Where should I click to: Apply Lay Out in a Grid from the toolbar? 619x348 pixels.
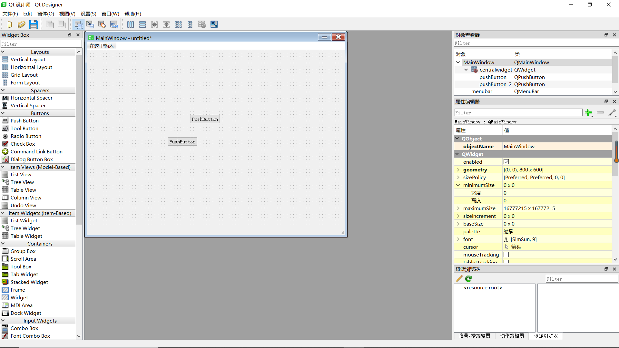coord(178,24)
